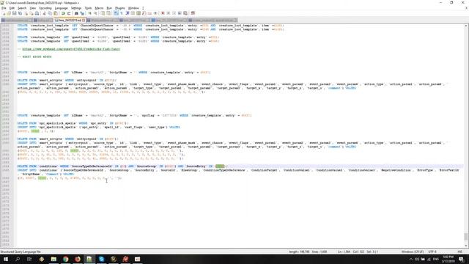
Task: Click the Print toolbar icon
Action: (x=37, y=13)
